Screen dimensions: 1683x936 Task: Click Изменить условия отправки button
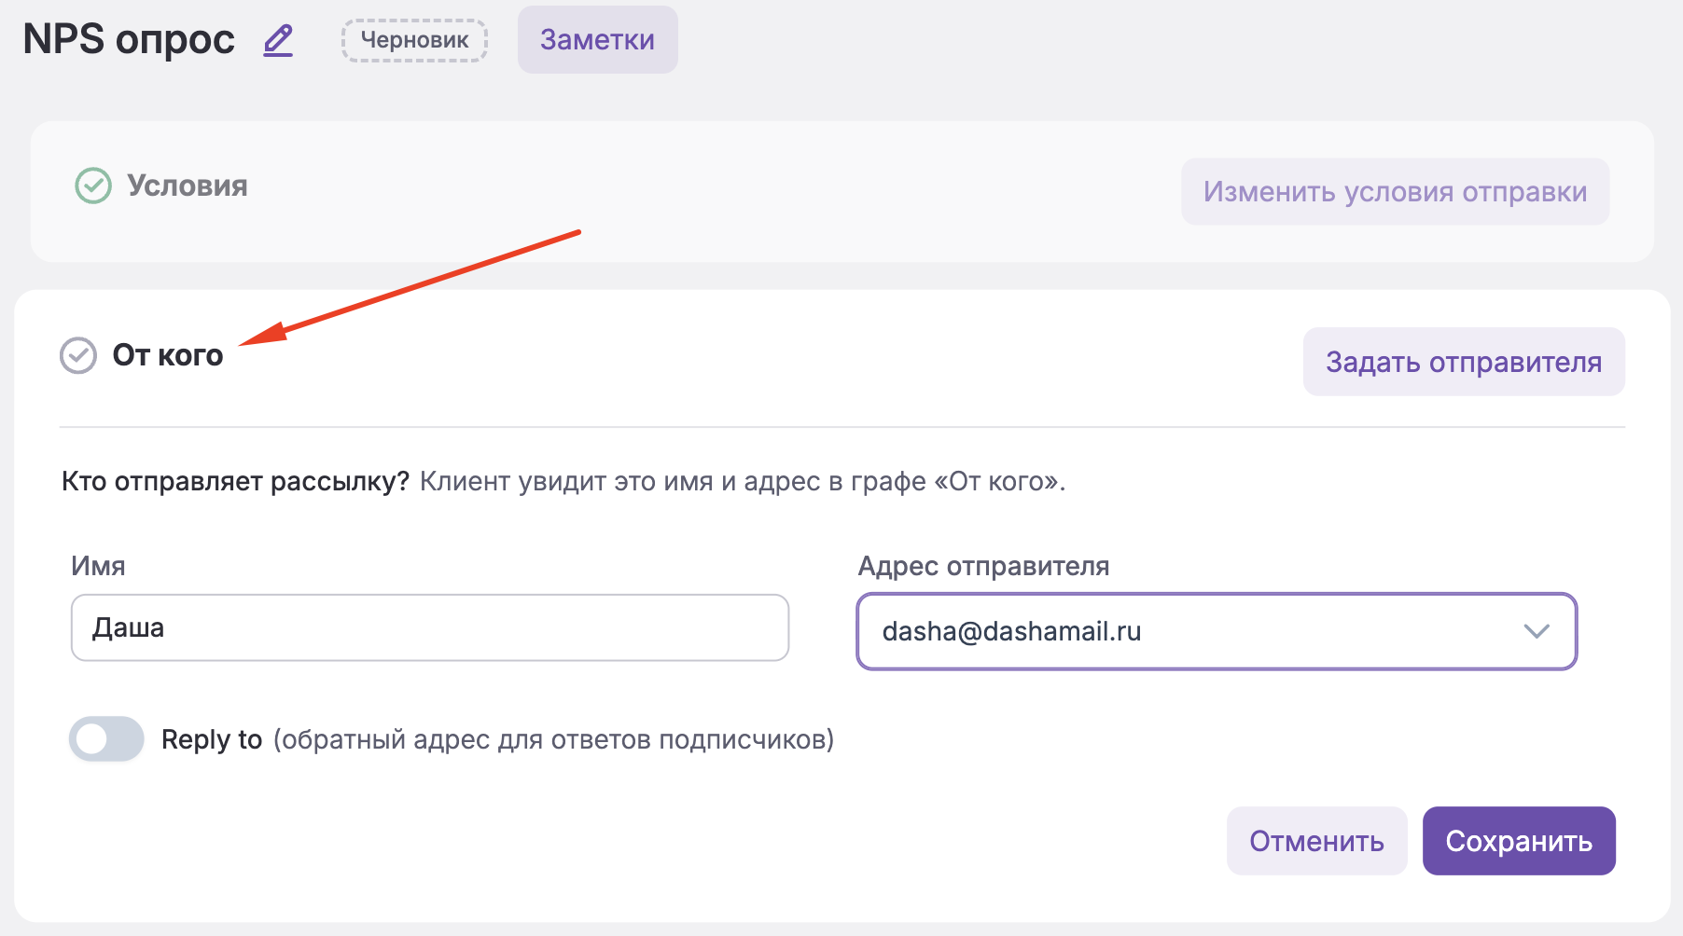point(1395,191)
